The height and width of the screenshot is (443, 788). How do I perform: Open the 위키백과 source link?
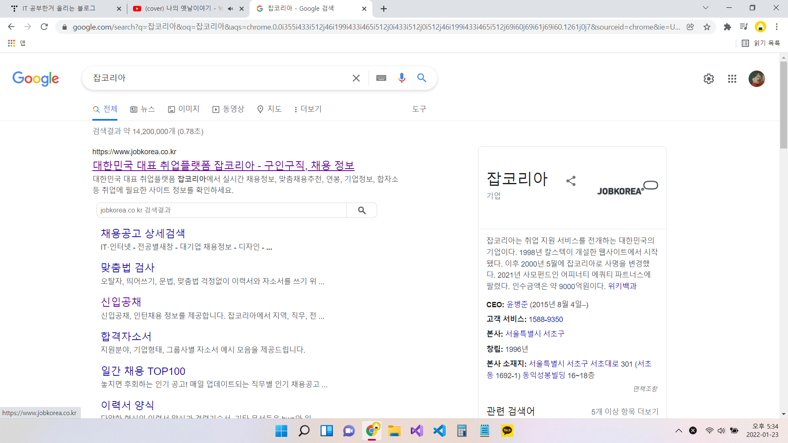tap(622, 286)
